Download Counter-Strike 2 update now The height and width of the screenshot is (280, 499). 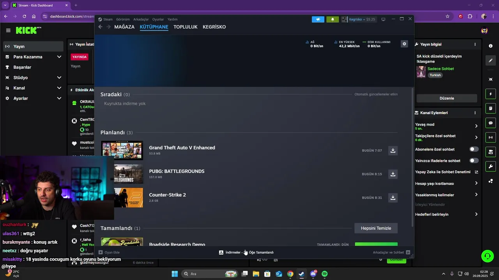(393, 198)
